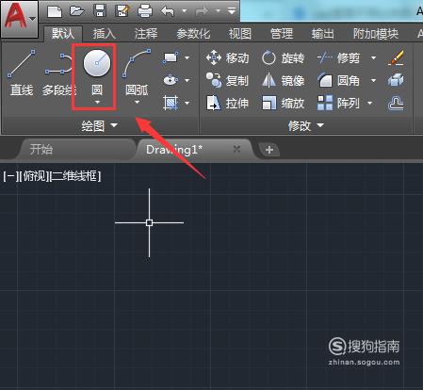The height and width of the screenshot is (390, 423).
Task: Open the 修剪 trim dropdown arrow
Action: click(x=373, y=58)
